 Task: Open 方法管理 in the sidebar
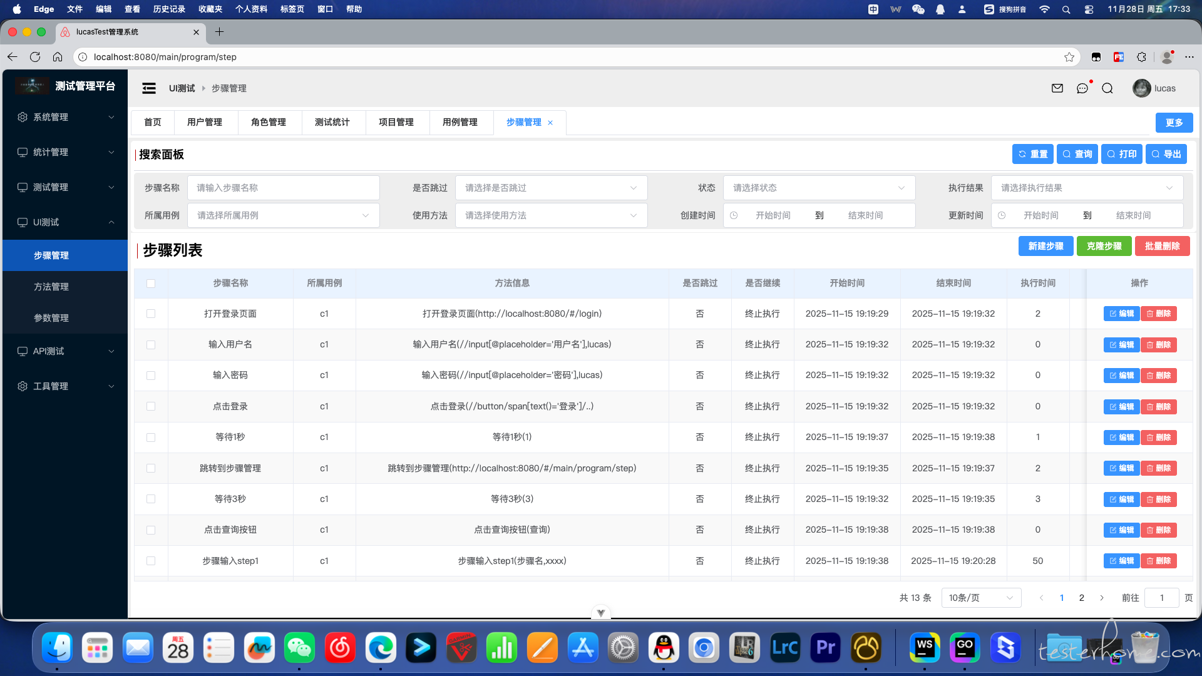pyautogui.click(x=51, y=287)
